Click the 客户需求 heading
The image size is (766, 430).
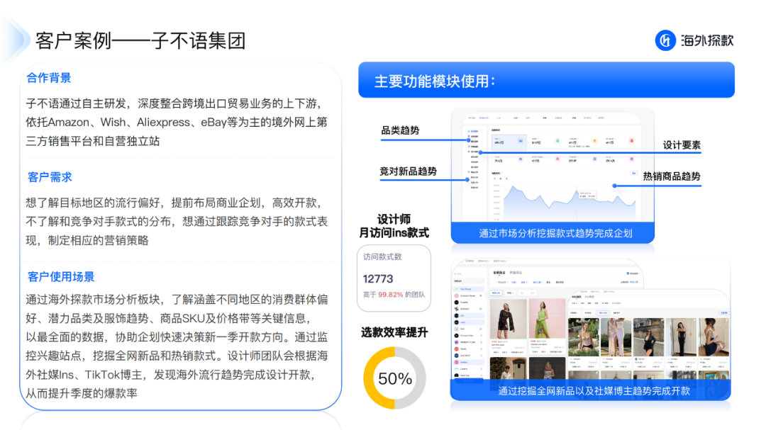[x=50, y=177]
